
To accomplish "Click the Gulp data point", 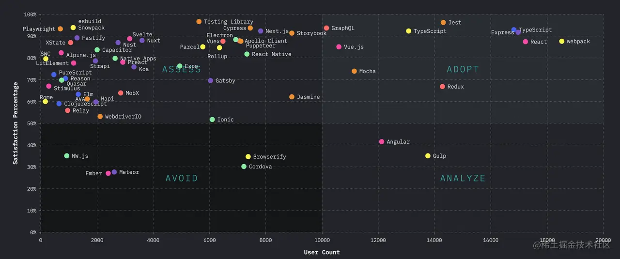I will (x=428, y=156).
